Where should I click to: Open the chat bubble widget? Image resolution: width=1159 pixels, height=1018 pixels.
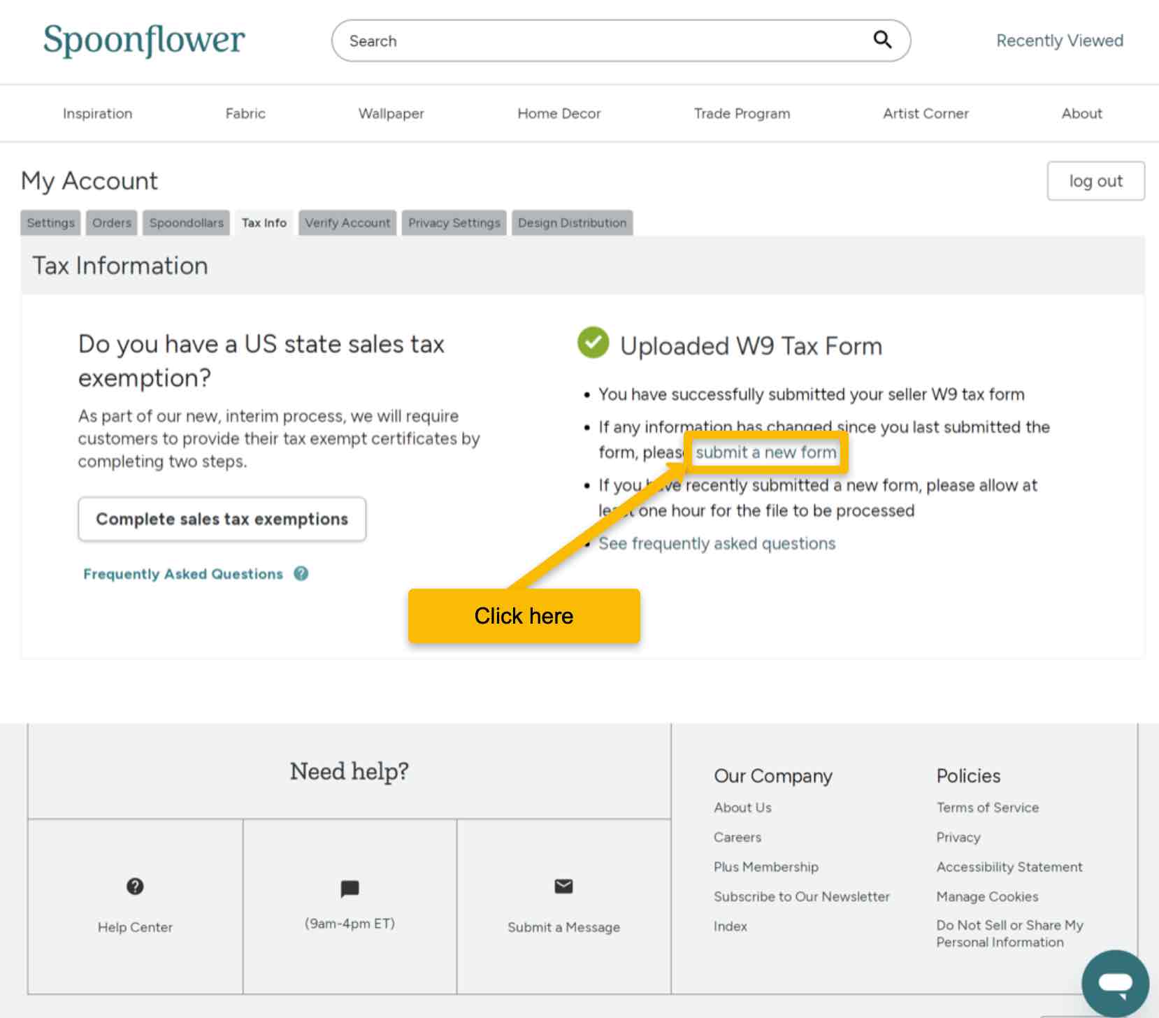point(1115,983)
